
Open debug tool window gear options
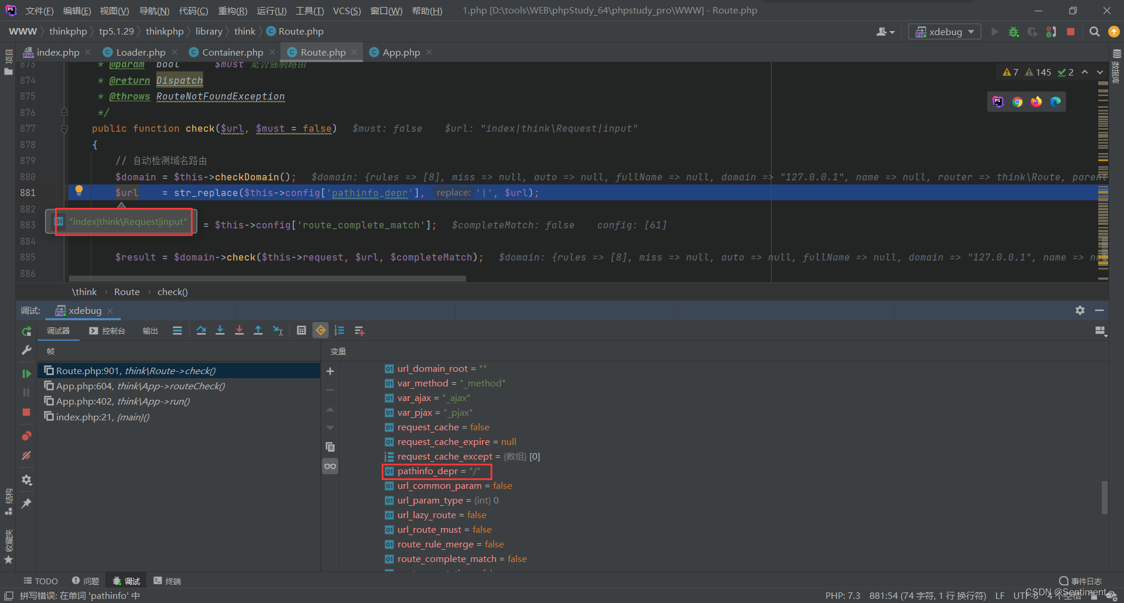(1080, 310)
